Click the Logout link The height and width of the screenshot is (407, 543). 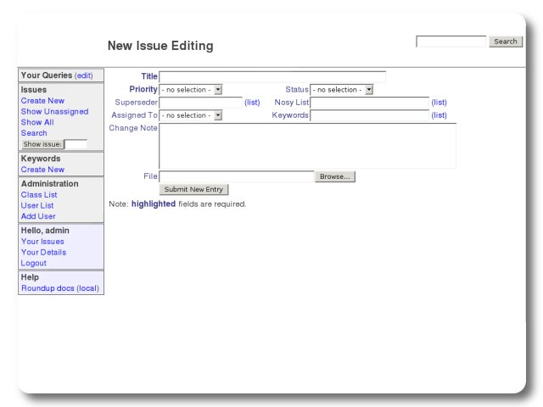pos(34,263)
